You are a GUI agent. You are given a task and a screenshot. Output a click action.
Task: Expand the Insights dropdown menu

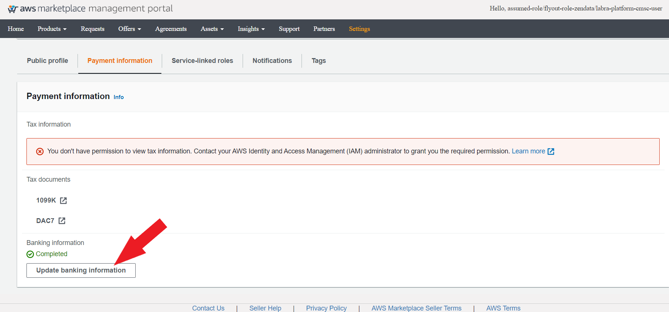252,29
